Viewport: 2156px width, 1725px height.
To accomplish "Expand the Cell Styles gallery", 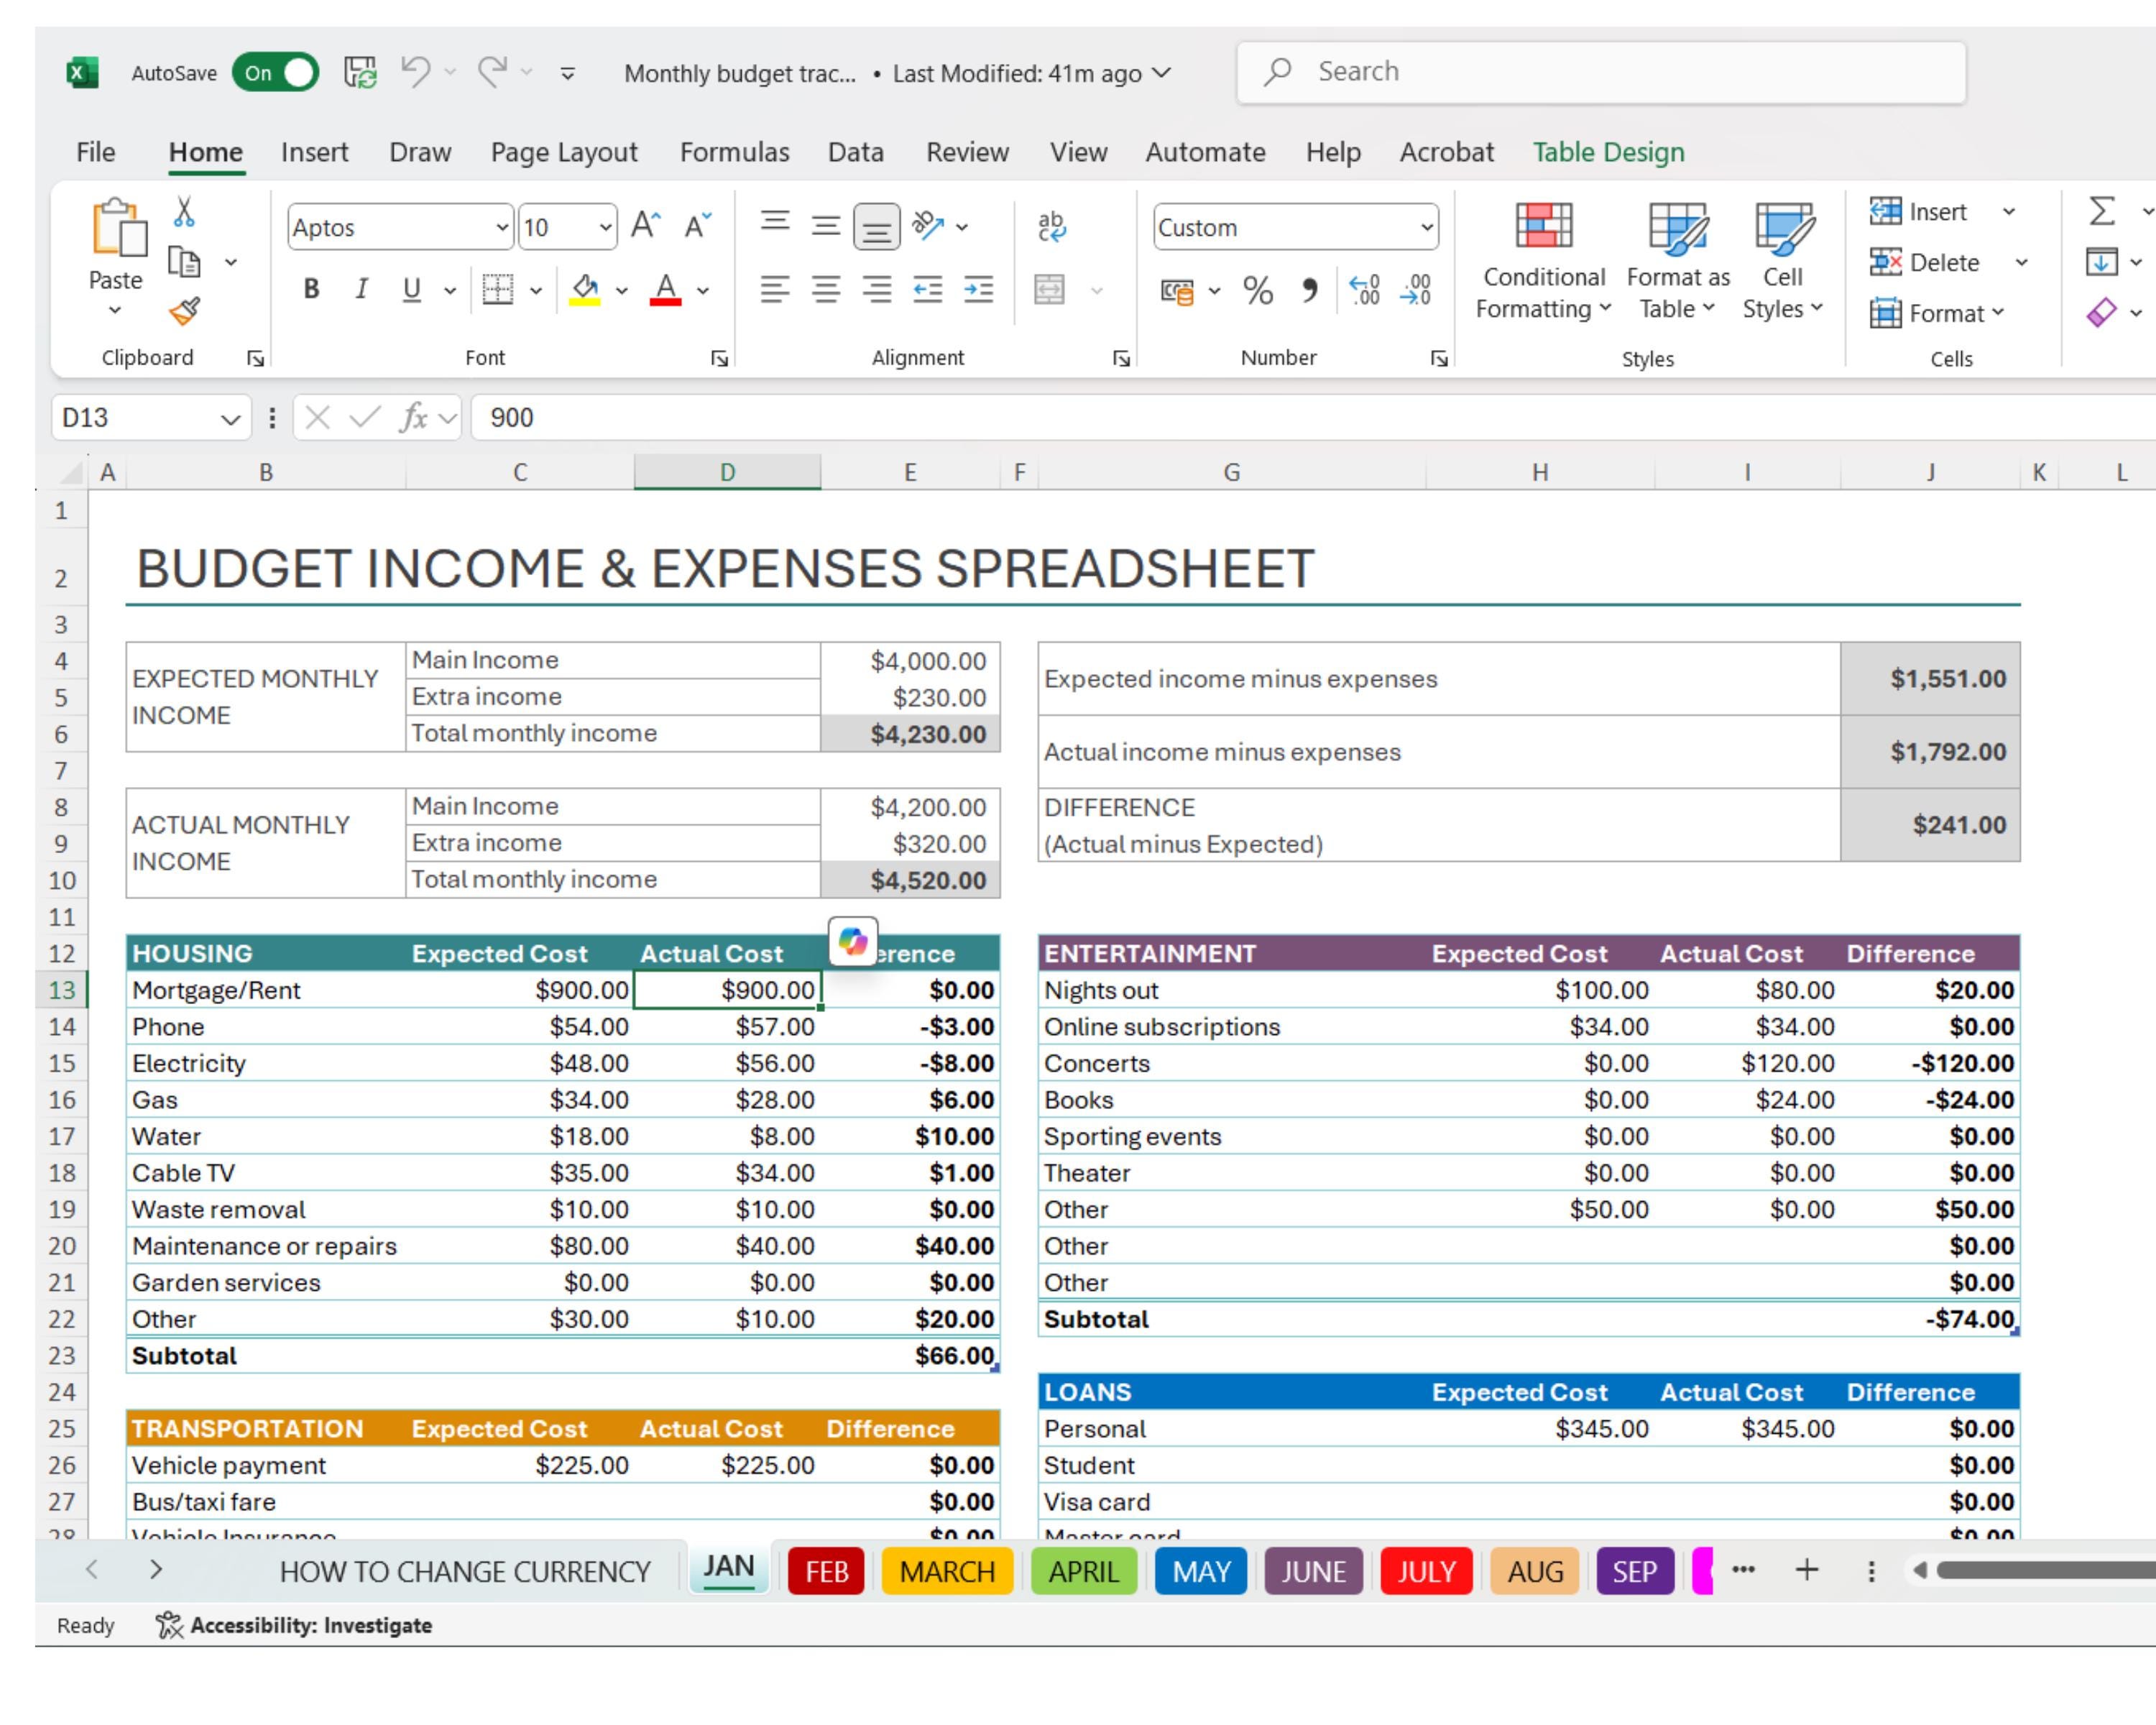I will (1782, 261).
